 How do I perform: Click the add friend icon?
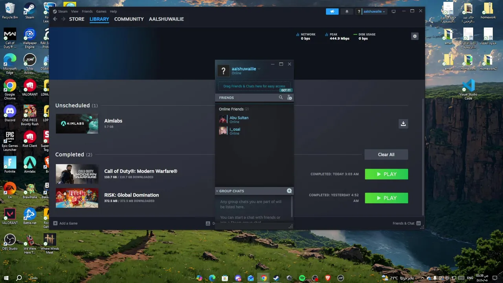click(x=290, y=97)
